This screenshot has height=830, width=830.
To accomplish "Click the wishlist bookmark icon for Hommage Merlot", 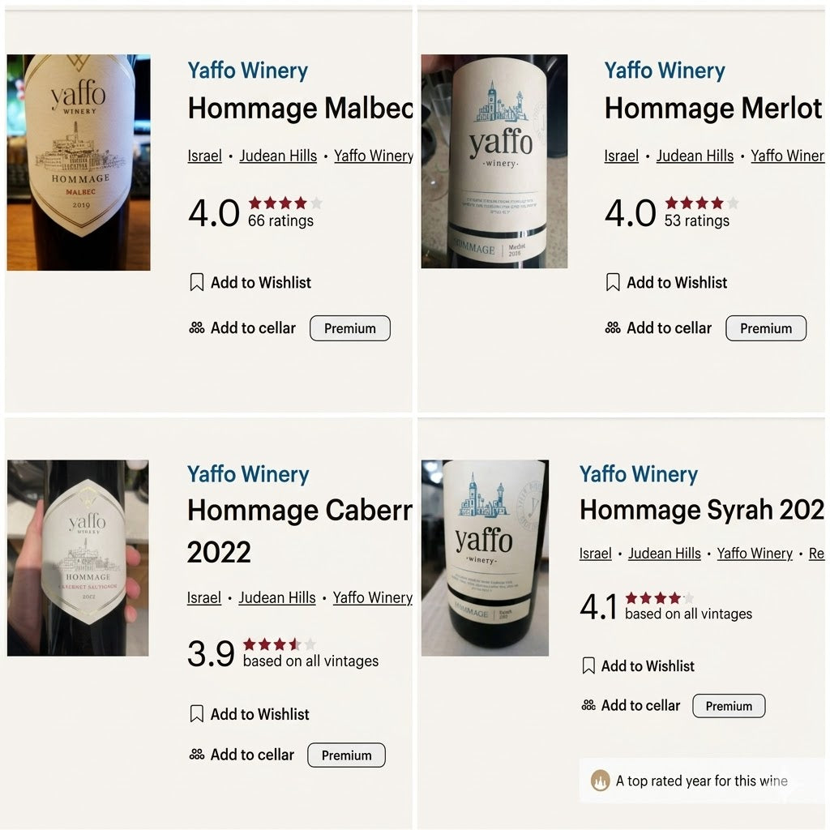I will point(613,282).
